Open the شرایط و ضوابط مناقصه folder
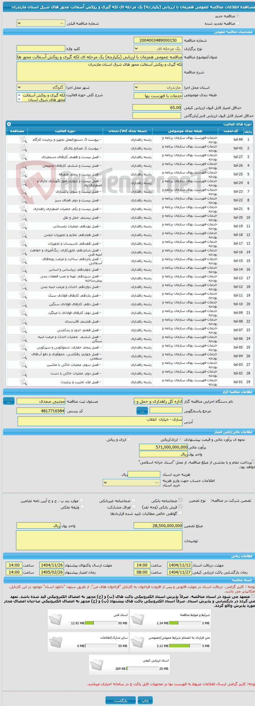The height and width of the screenshot is (706, 255). click(x=138, y=619)
